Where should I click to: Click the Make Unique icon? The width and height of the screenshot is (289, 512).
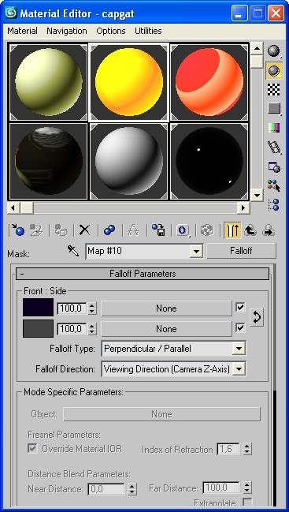[134, 230]
